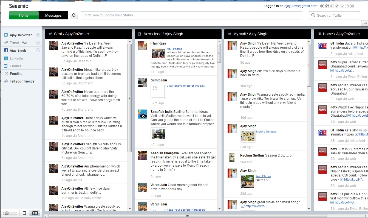Expand the AjayOn2witter account dropdown arrow
The image size is (368, 218).
[38, 35]
